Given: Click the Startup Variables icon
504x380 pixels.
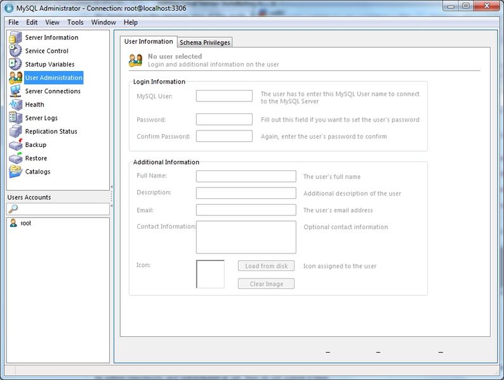Looking at the screenshot, I should point(15,64).
